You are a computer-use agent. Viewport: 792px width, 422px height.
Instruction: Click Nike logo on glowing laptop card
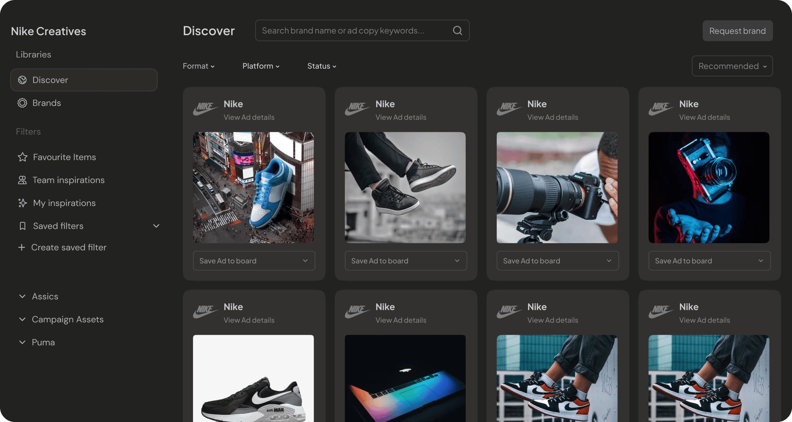pos(357,312)
